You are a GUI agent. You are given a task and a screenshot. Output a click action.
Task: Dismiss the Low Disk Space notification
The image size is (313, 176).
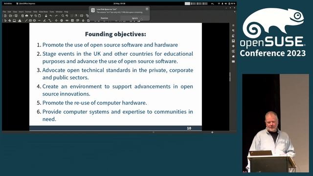pyautogui.click(x=147, y=9)
